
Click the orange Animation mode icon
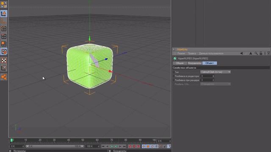[4, 77]
